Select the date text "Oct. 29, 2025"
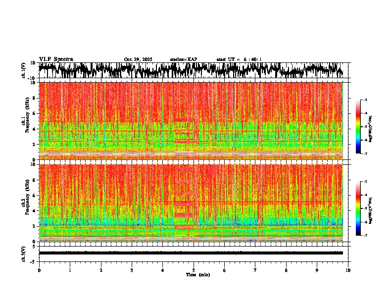 138,59
